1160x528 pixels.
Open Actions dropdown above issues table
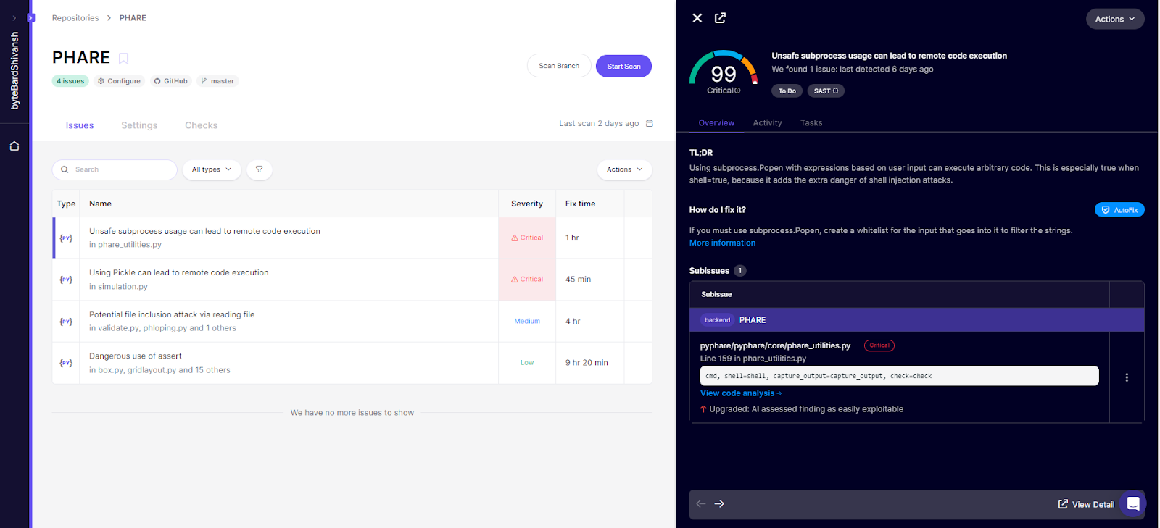click(x=624, y=169)
